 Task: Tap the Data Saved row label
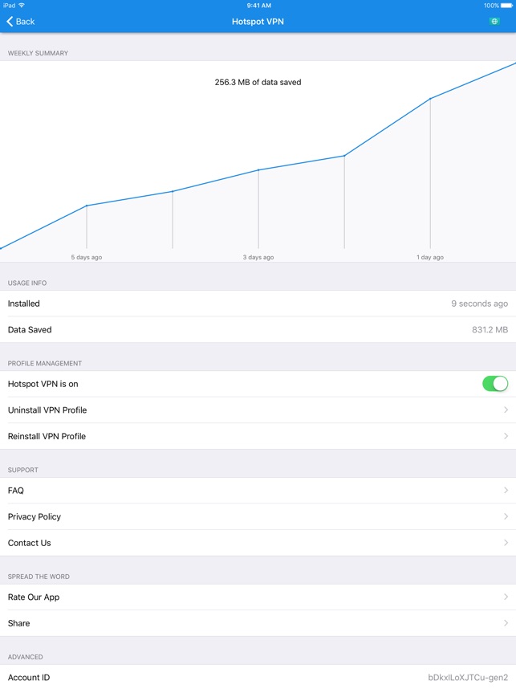[x=30, y=329]
